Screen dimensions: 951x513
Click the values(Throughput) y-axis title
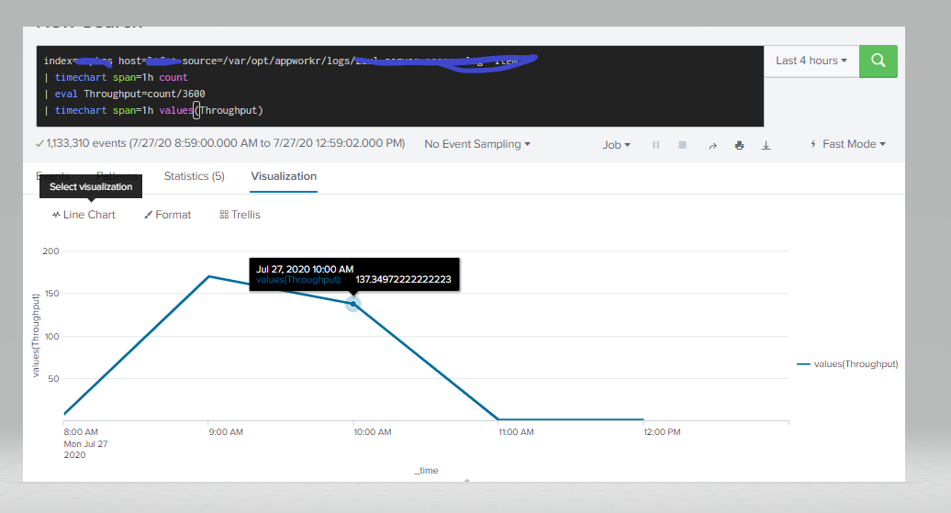click(x=35, y=335)
